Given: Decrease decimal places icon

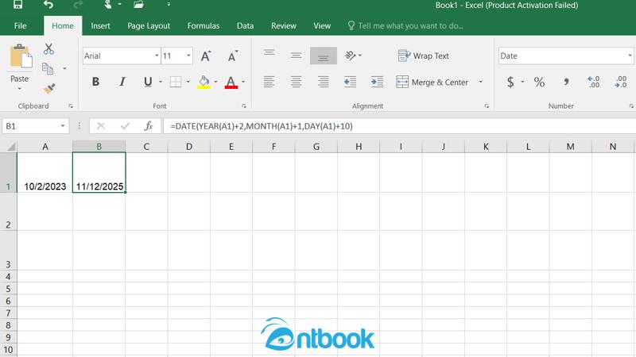Looking at the screenshot, I should pos(621,83).
